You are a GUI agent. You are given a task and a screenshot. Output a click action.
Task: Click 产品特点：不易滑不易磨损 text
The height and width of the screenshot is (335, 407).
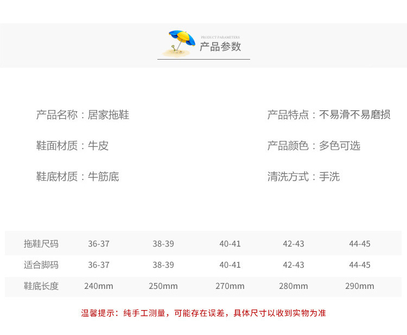[x=329, y=114]
